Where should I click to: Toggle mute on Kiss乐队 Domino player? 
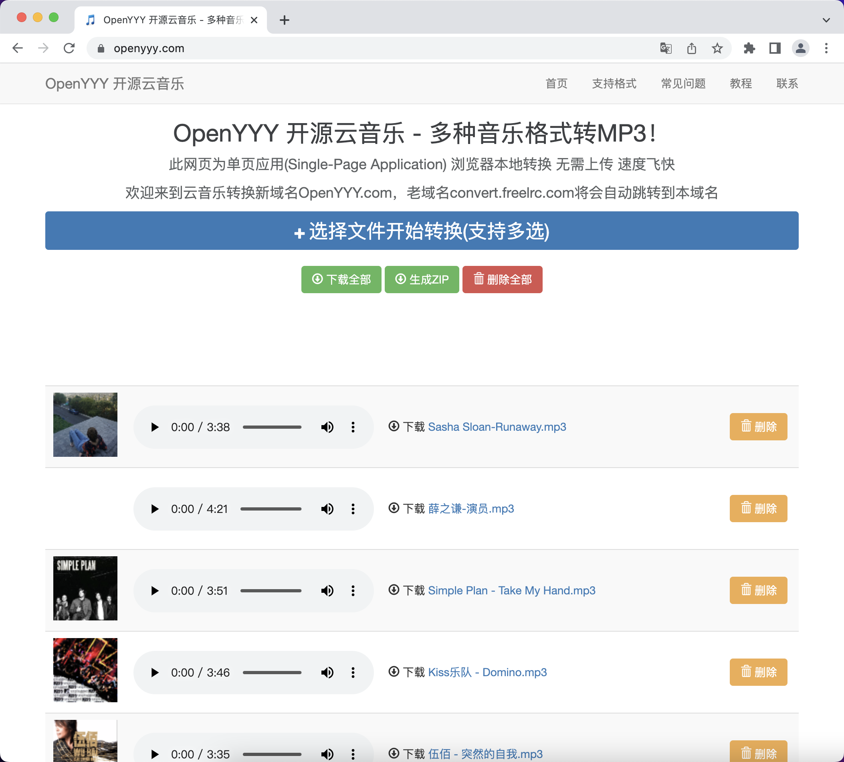pyautogui.click(x=327, y=673)
